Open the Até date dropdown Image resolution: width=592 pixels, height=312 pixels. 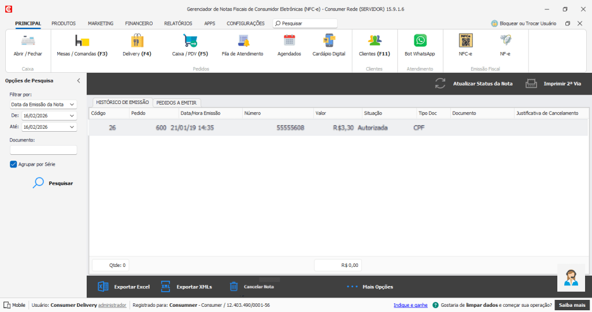72,127
